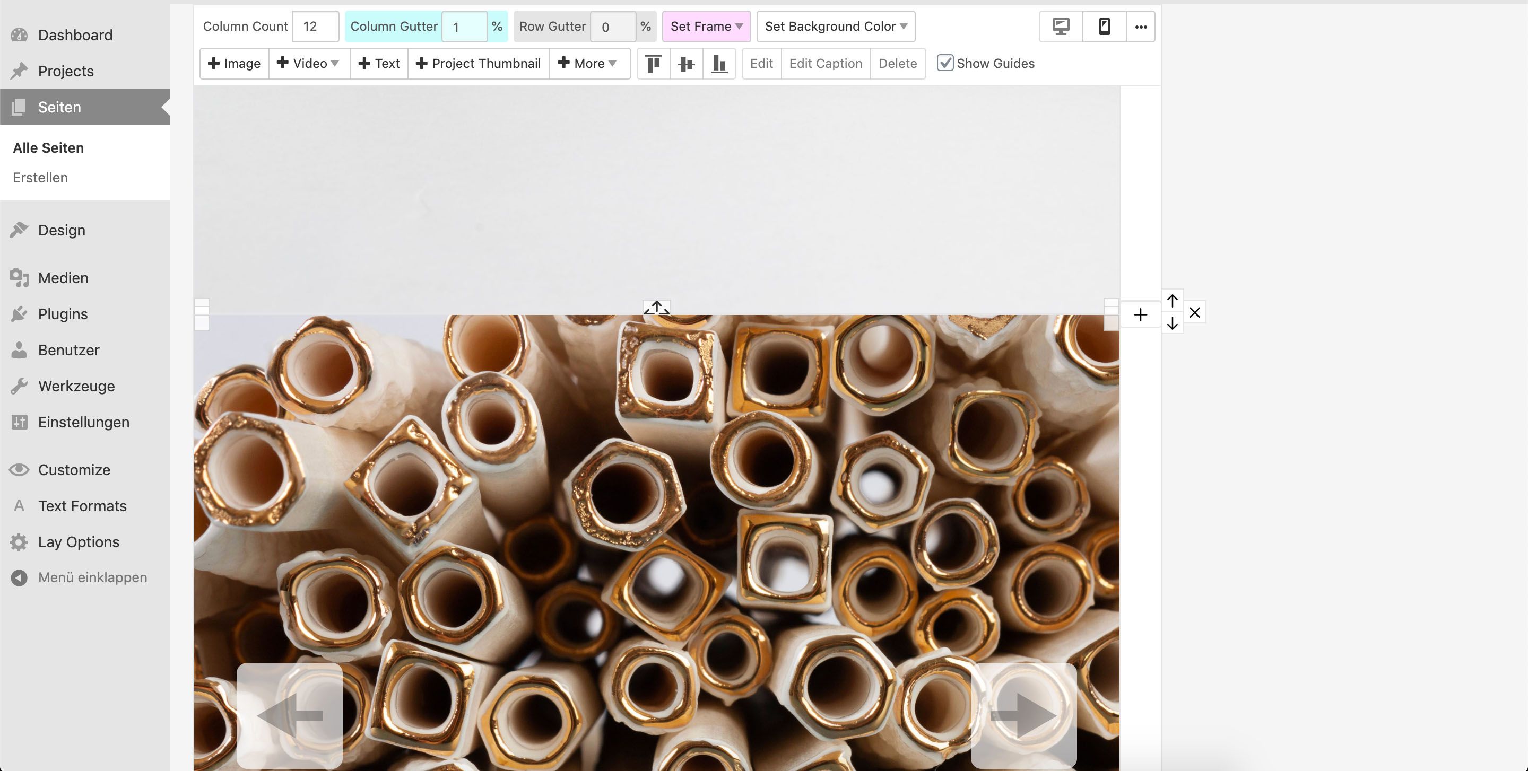
Task: Align selected elements to top
Action: (x=653, y=64)
